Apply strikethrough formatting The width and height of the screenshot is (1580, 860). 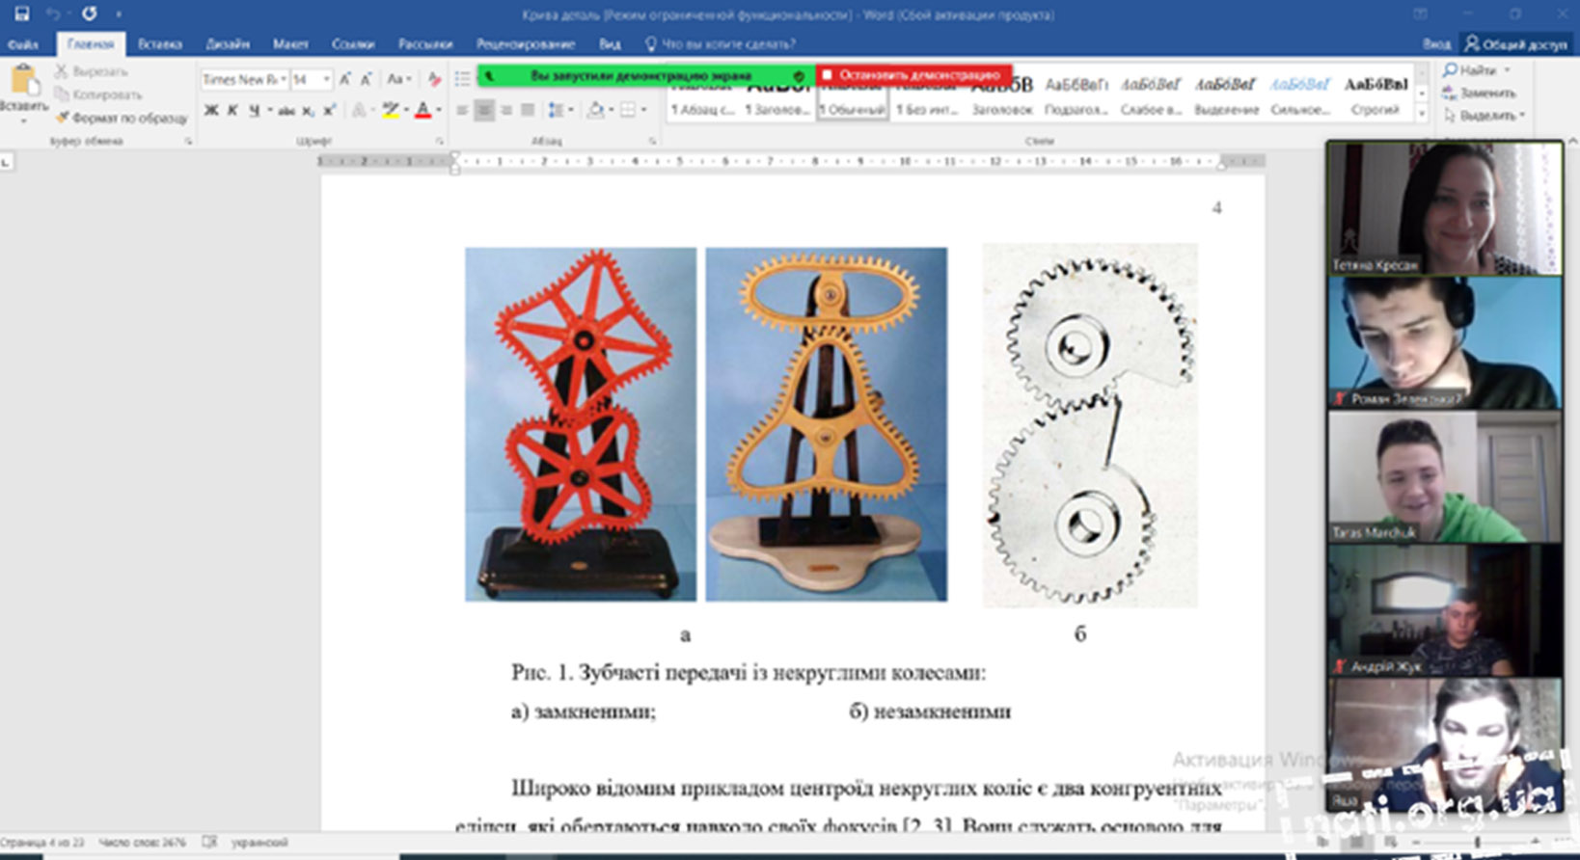point(286,111)
